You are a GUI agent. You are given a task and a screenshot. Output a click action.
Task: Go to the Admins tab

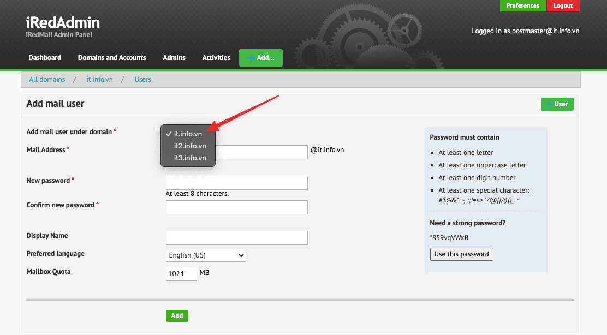174,57
